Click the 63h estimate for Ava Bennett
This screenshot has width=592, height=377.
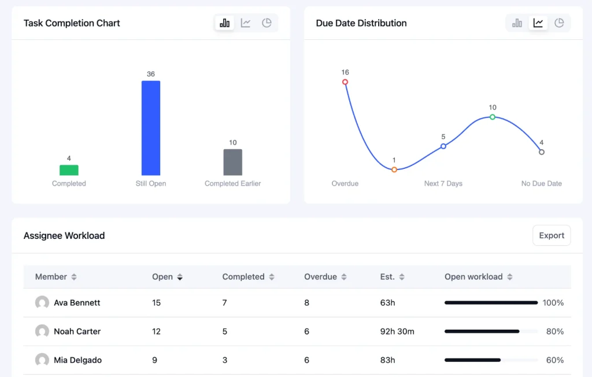point(387,302)
